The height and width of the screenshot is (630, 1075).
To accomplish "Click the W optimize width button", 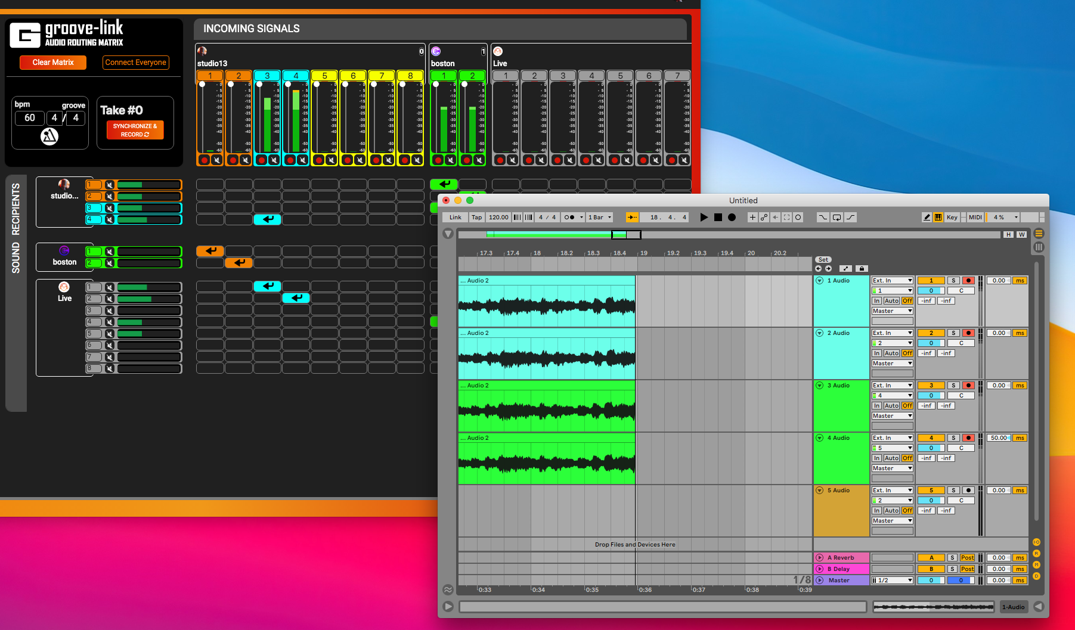I will [x=1022, y=235].
